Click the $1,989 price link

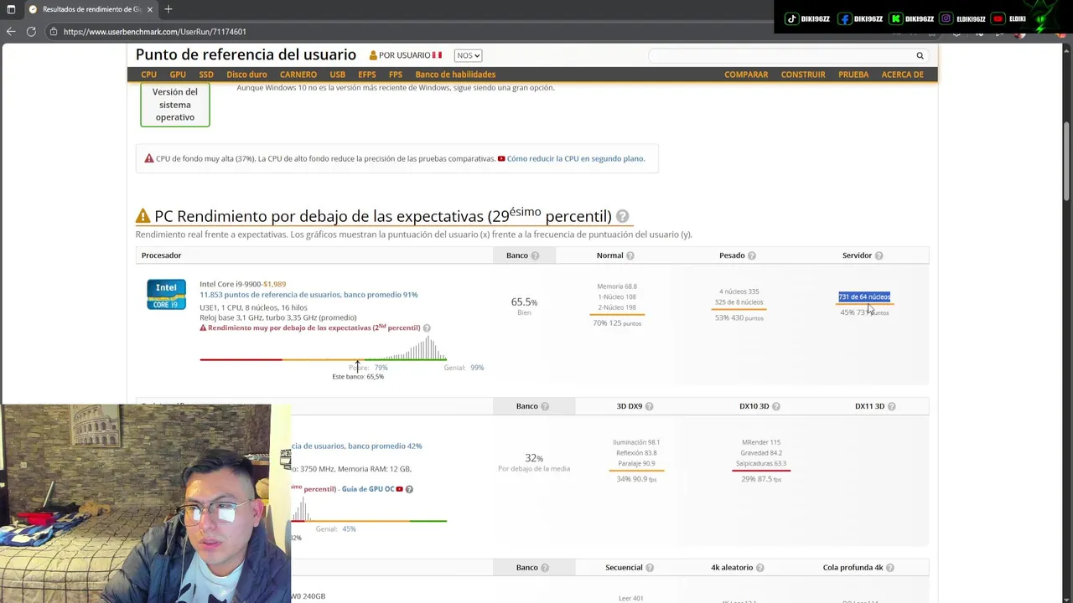[x=274, y=284]
